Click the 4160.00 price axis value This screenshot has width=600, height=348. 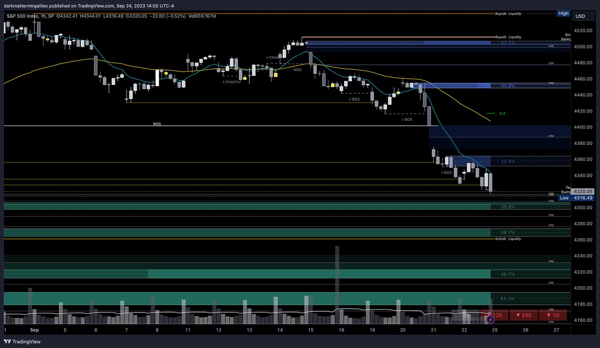click(x=583, y=320)
